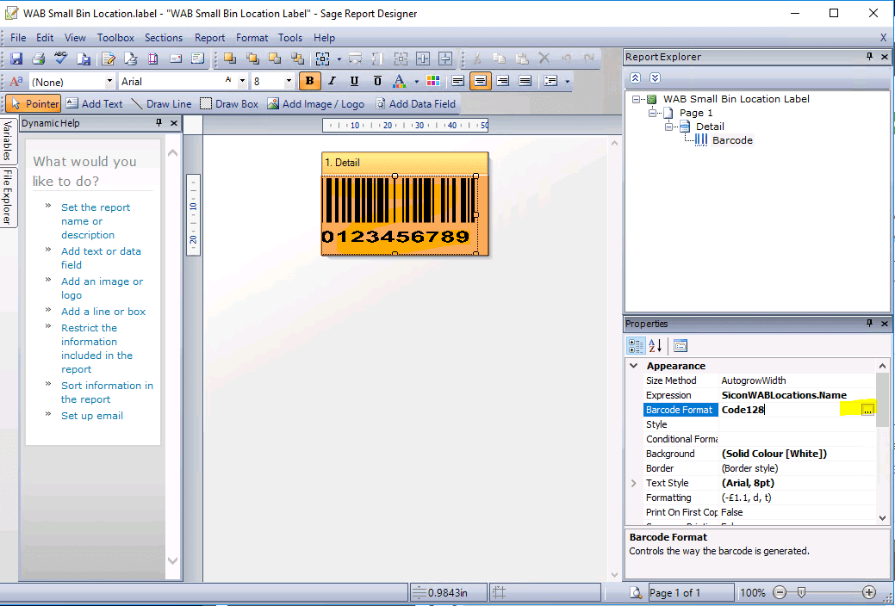895x606 pixels.
Task: Select the Draw Line tool
Action: coord(162,104)
